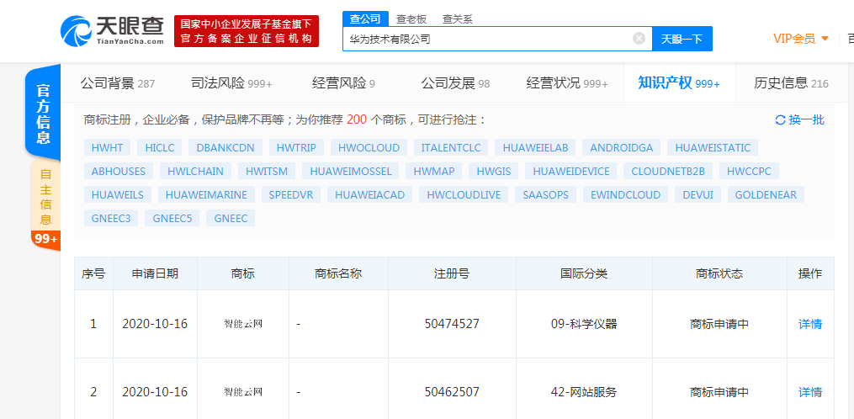Clear the search box with X icon
This screenshot has height=419, width=854.
coord(639,39)
